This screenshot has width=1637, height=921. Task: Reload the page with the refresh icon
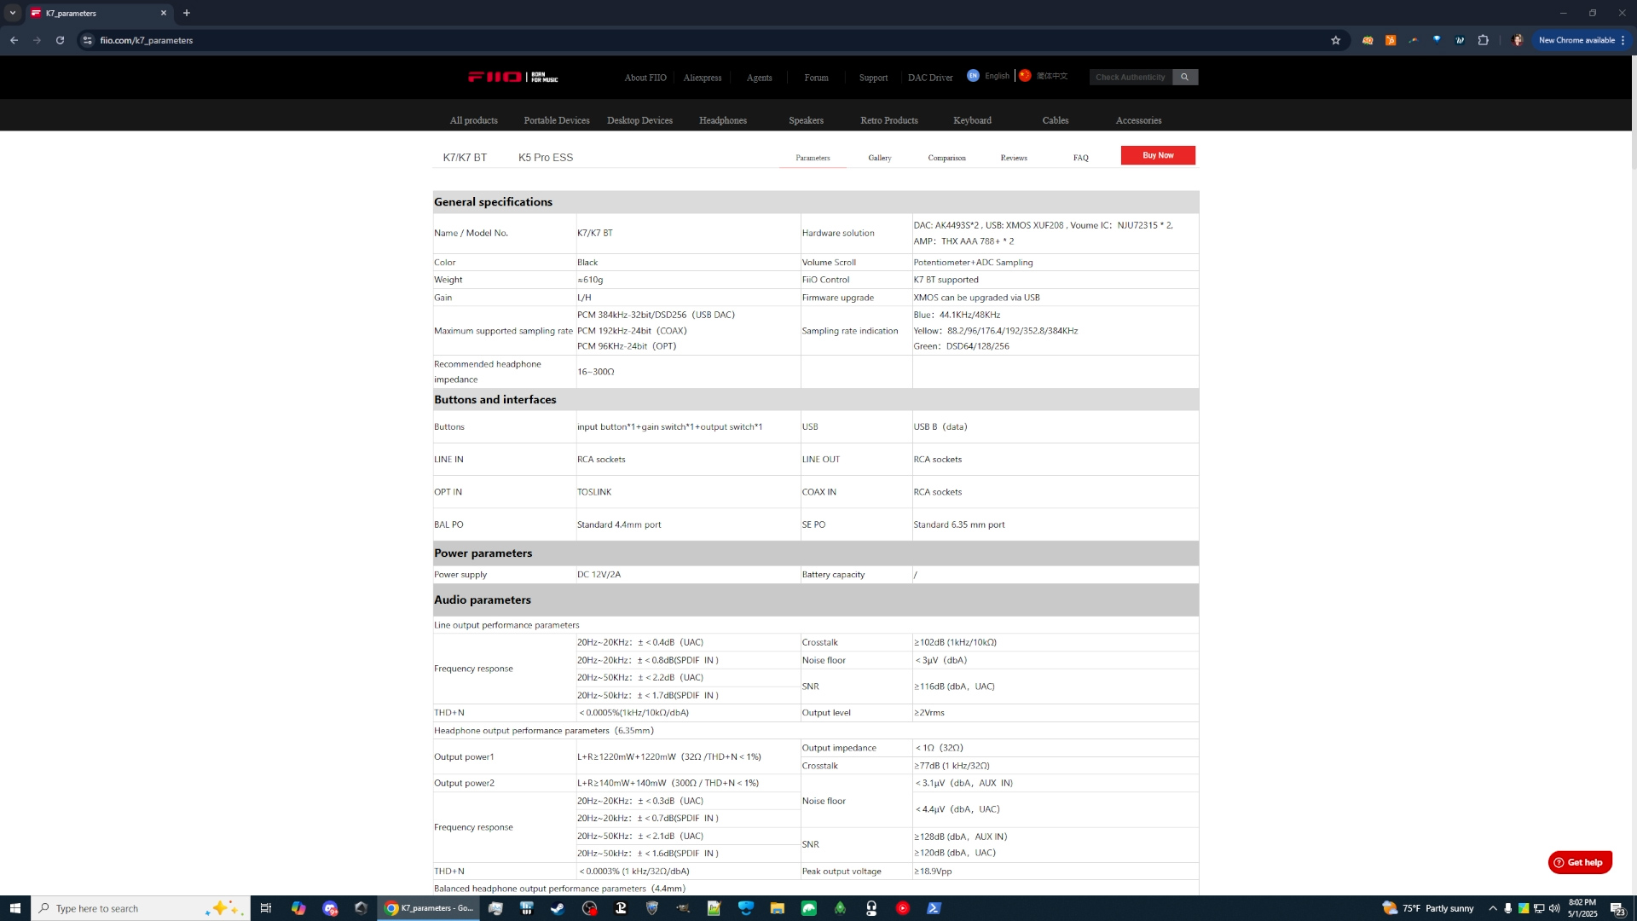click(x=60, y=40)
